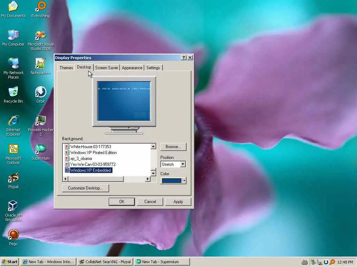Click the Apply button
The image size is (357, 267).
(178, 202)
